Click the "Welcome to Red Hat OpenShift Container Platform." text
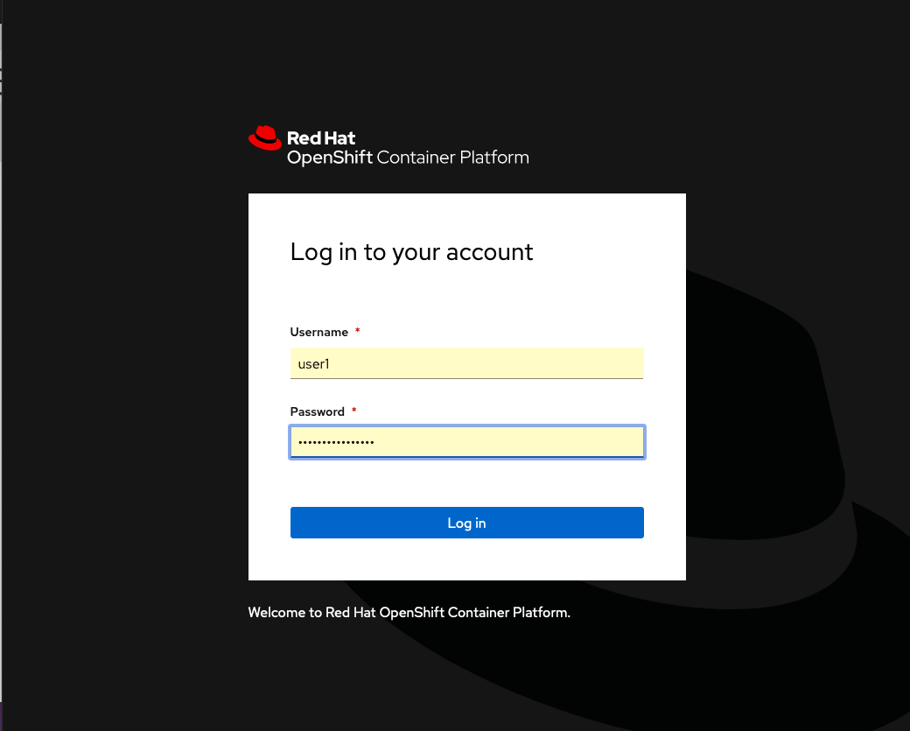 point(409,613)
